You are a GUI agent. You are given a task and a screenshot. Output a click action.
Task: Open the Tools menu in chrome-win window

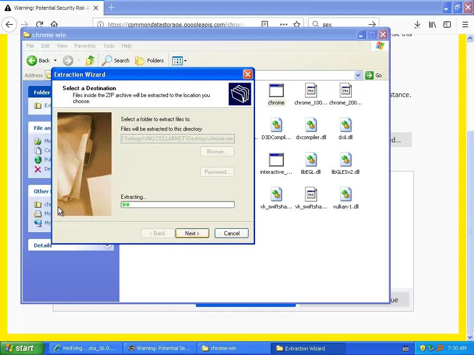click(108, 46)
